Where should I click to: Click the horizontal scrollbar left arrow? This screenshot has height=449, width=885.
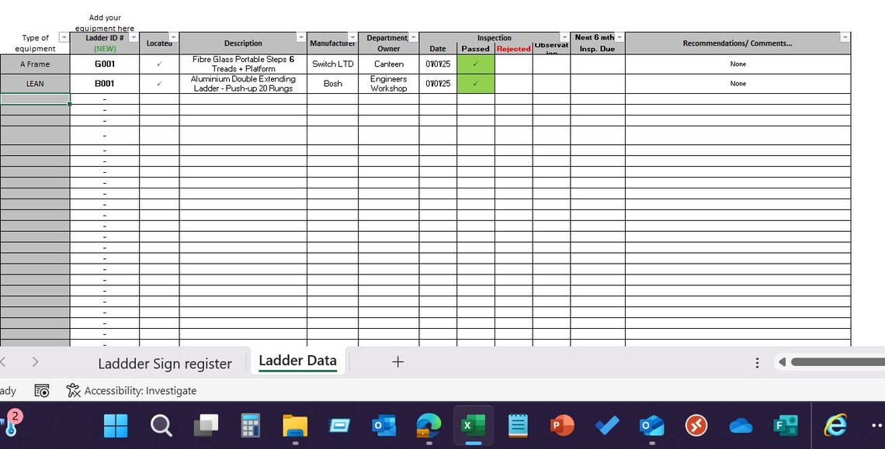point(783,362)
